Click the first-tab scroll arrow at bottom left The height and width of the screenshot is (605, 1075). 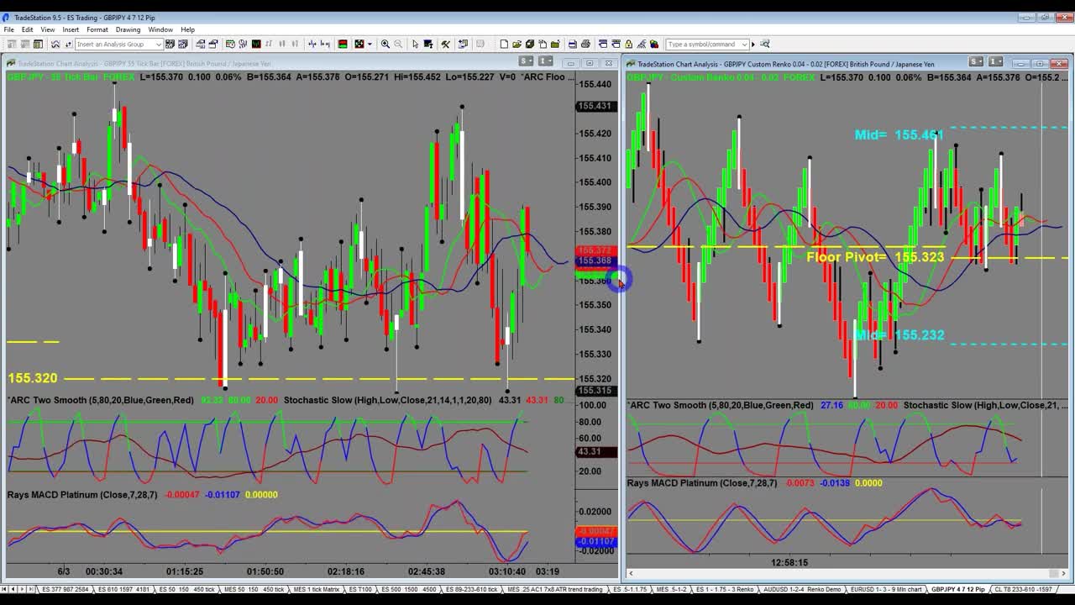(6, 589)
